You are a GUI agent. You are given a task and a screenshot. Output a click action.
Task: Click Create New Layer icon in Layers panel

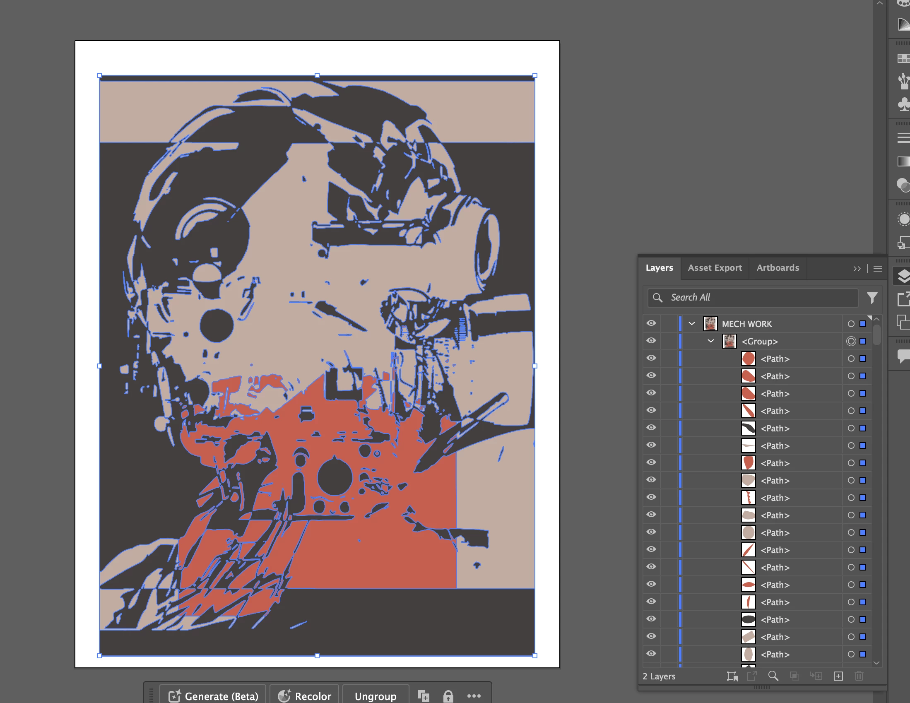point(838,676)
